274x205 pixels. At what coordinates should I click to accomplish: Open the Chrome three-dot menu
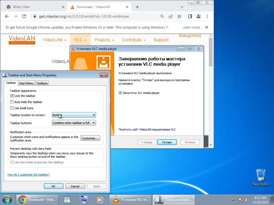(207, 16)
